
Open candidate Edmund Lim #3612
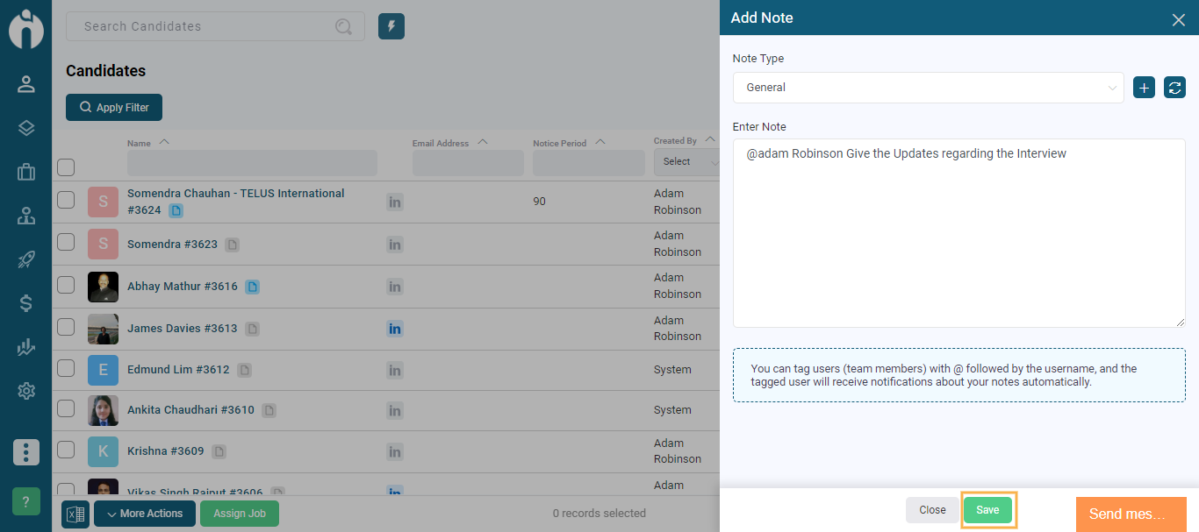tap(178, 370)
